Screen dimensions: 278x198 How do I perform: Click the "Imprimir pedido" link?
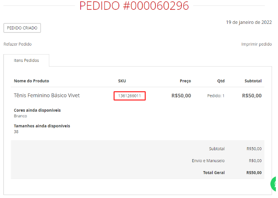(x=256, y=44)
